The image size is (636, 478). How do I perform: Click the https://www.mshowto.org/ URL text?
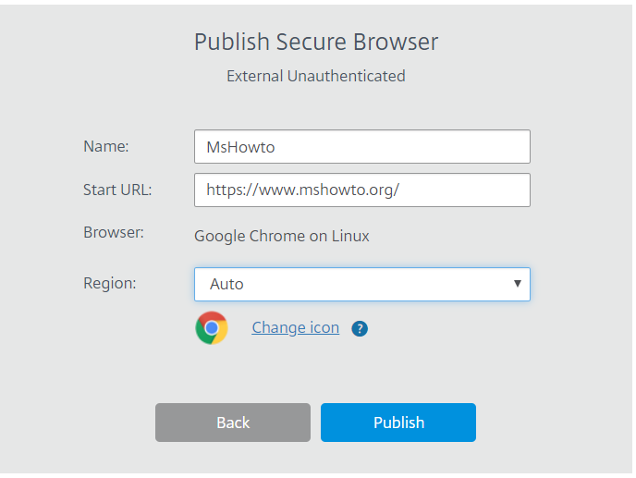(x=303, y=190)
